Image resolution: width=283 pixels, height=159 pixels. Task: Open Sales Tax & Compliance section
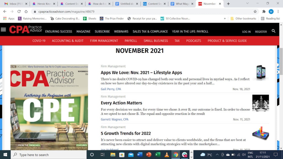tap(150, 31)
